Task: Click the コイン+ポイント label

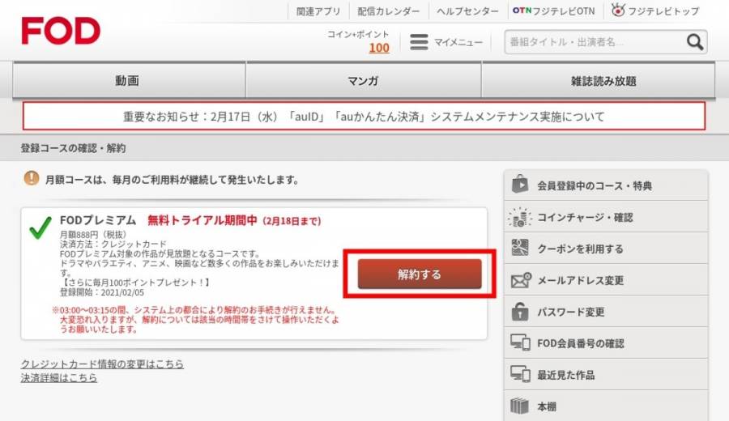Action: 358,34
